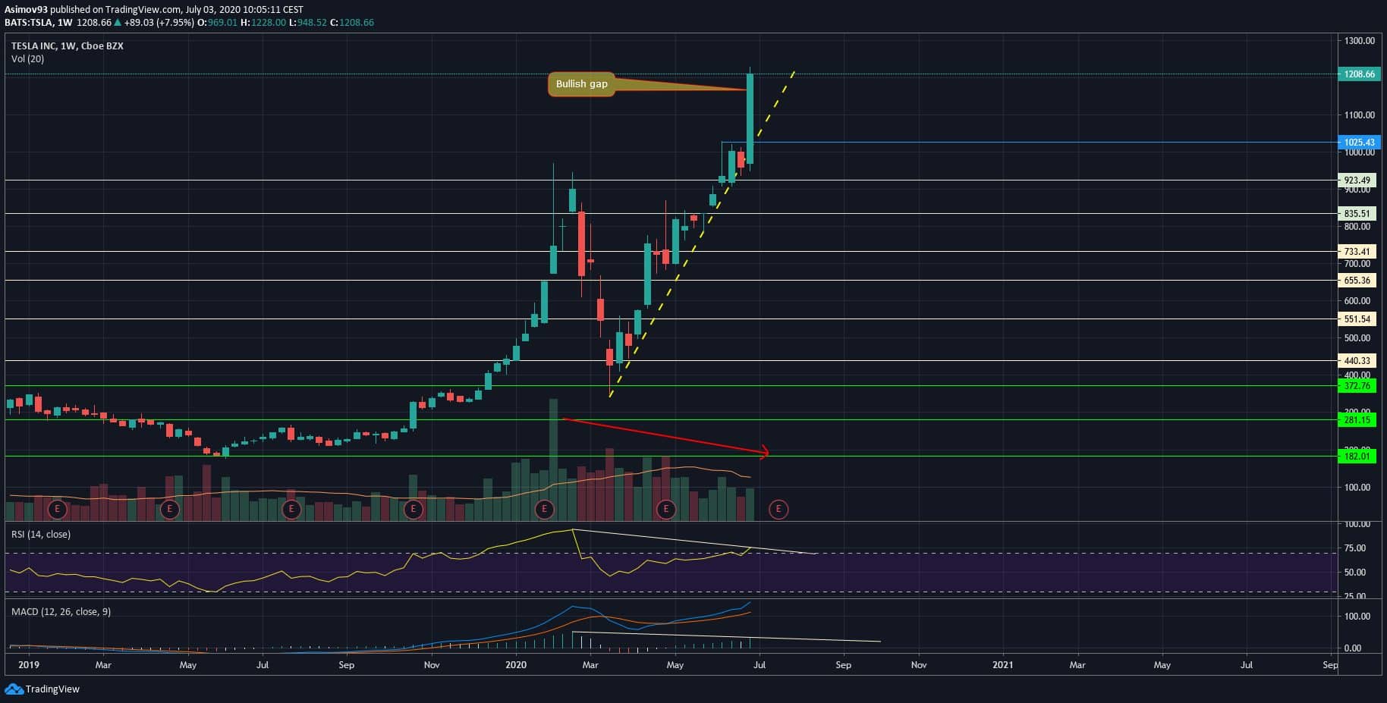This screenshot has width=1387, height=703.
Task: Click the Vol (20) indicator label
Action: [x=27, y=59]
